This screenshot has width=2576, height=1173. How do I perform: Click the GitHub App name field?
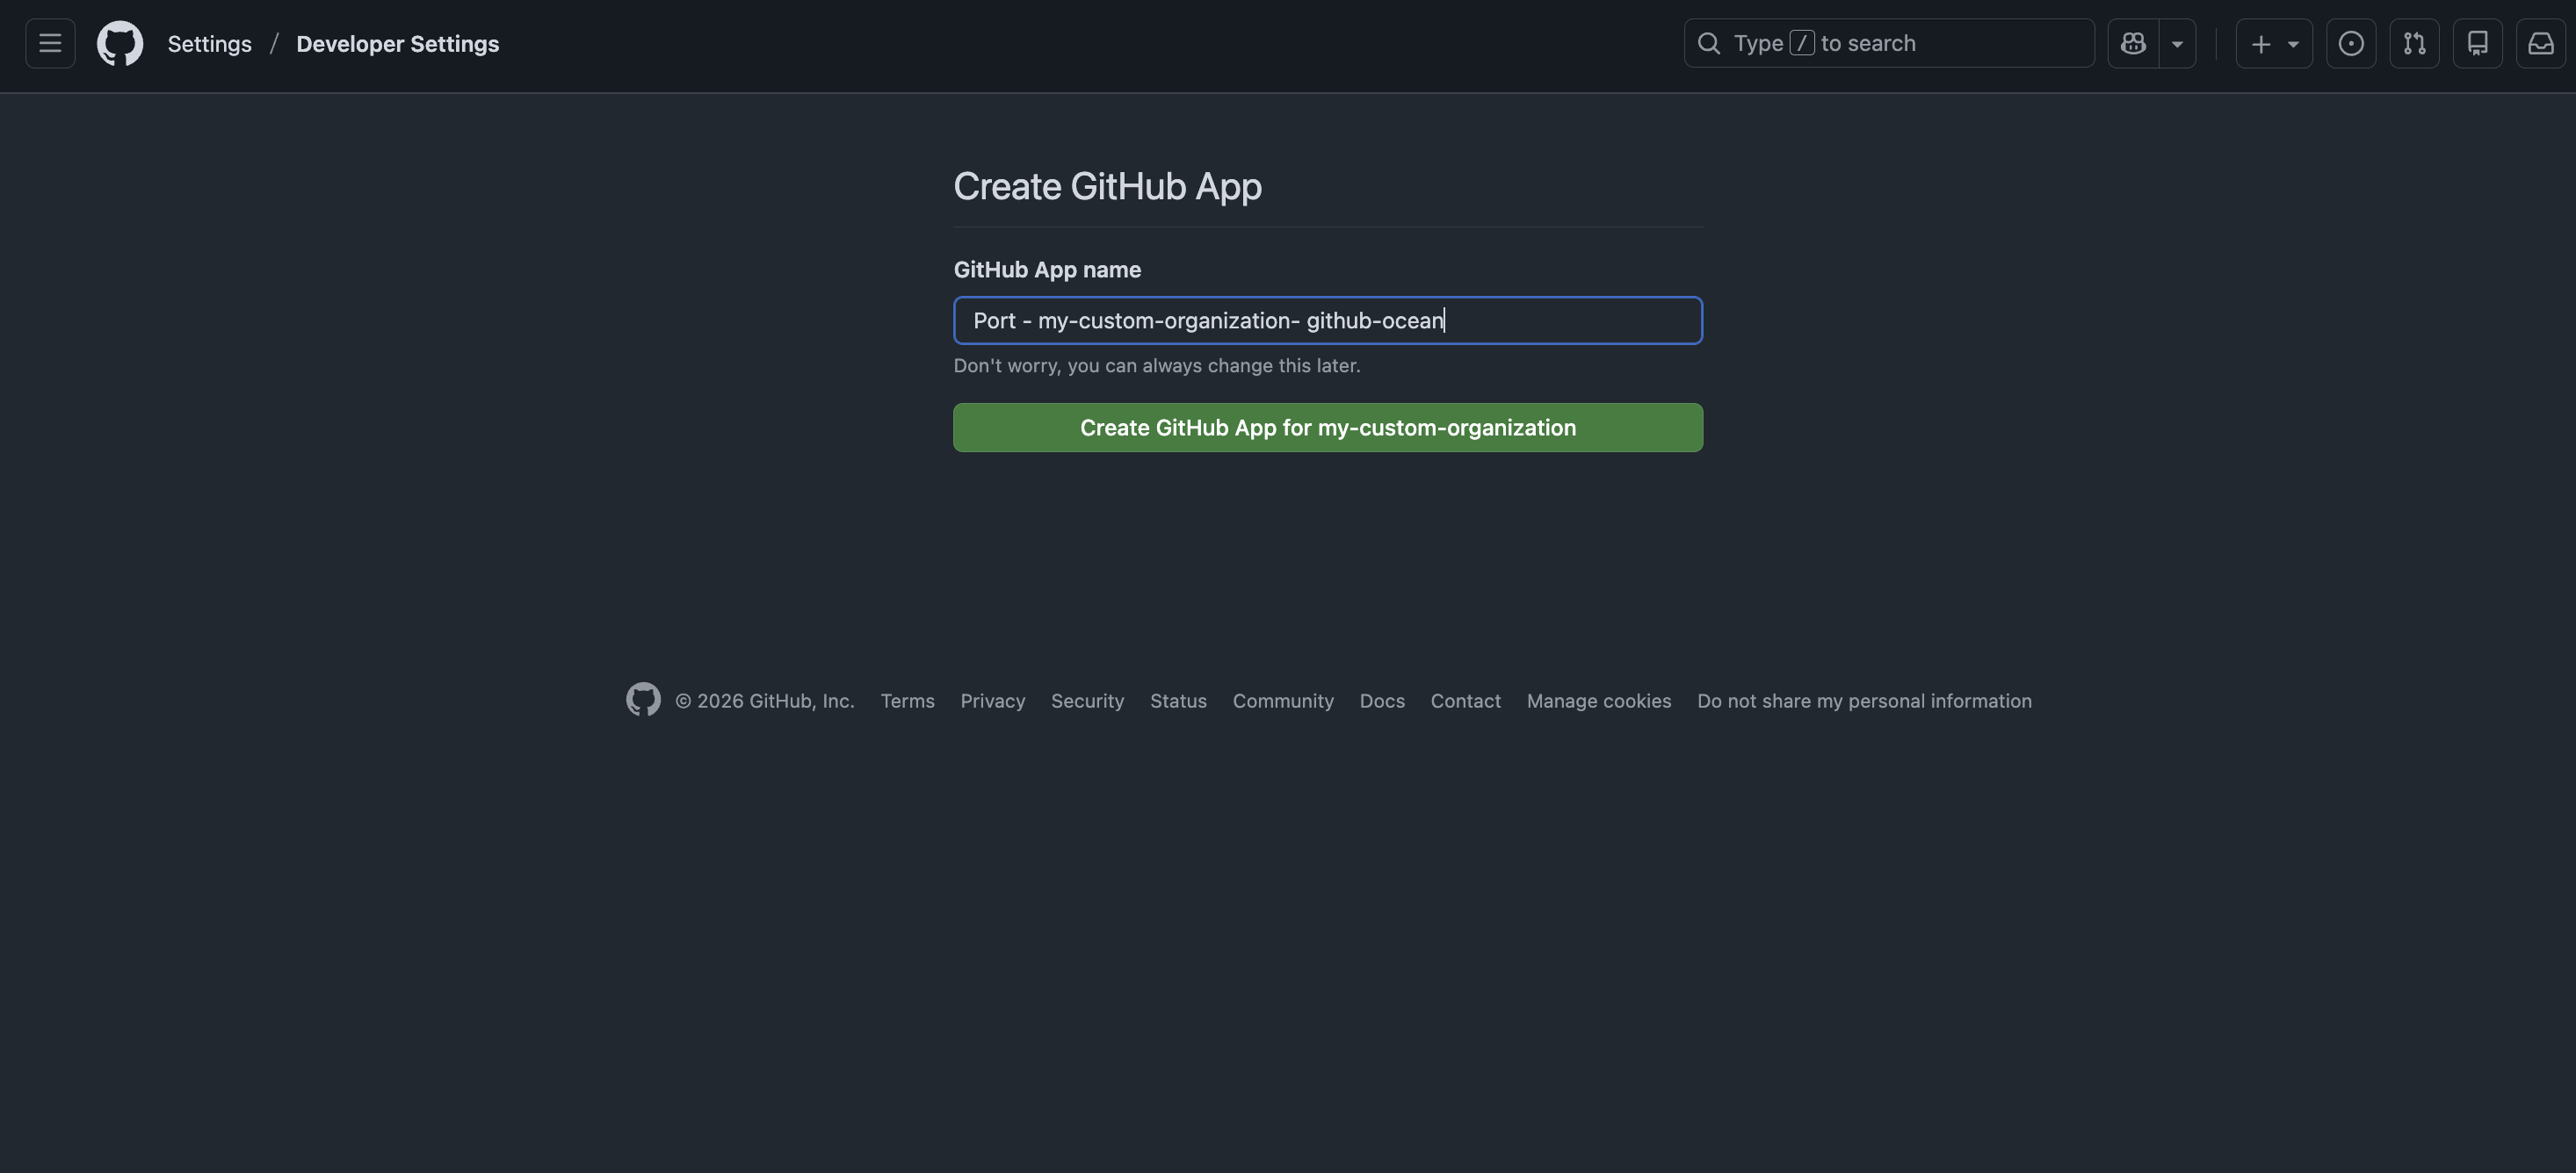[1327, 320]
